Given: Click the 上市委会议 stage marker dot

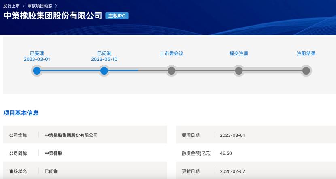Looking at the screenshot, I should click(171, 70).
